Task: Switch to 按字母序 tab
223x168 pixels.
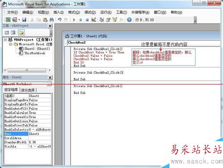Action: [11, 90]
